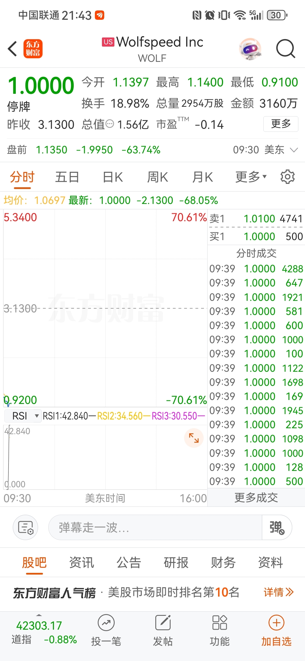Open the robot assistant avatar
This screenshot has width=305, height=661.
point(250,49)
